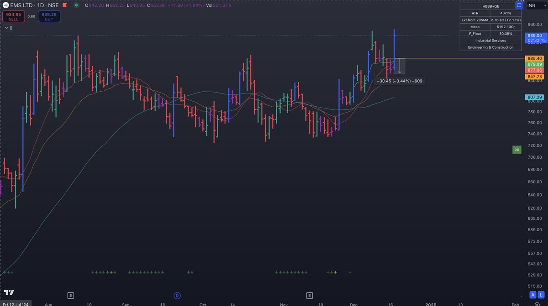Click the HBBB+QE table header
548x306 pixels.
coord(490,6)
